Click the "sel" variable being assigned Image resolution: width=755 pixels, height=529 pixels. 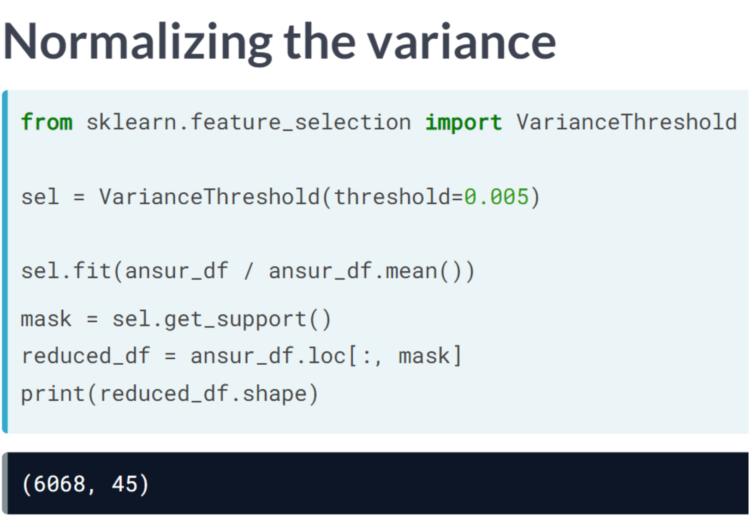tap(40, 197)
